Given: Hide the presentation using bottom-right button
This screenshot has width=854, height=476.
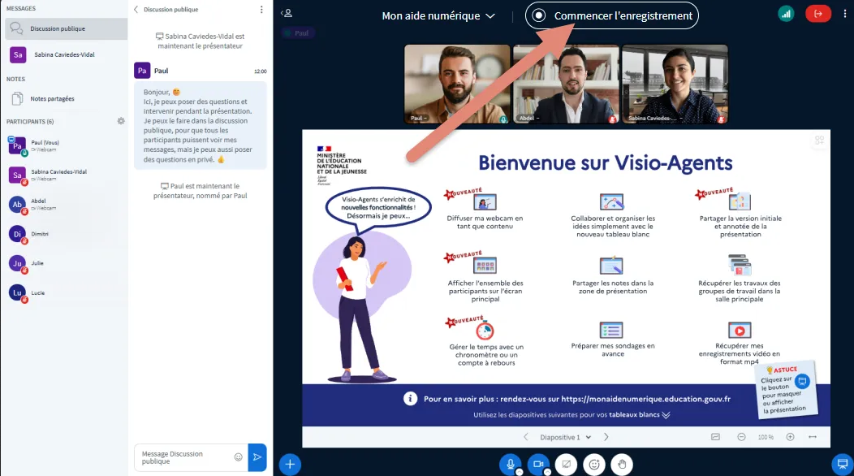Looking at the screenshot, I should point(843,464).
